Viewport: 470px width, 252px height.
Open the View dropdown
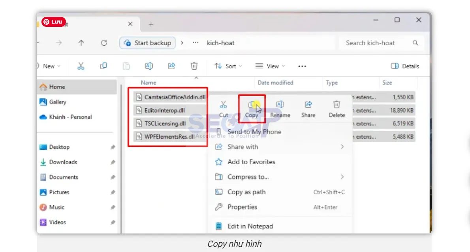[x=270, y=66]
